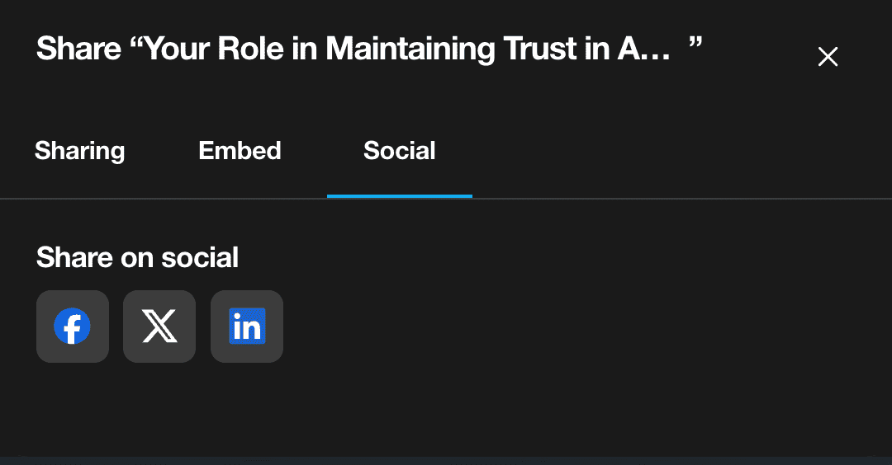Switch to the Sharing tab

click(x=80, y=151)
